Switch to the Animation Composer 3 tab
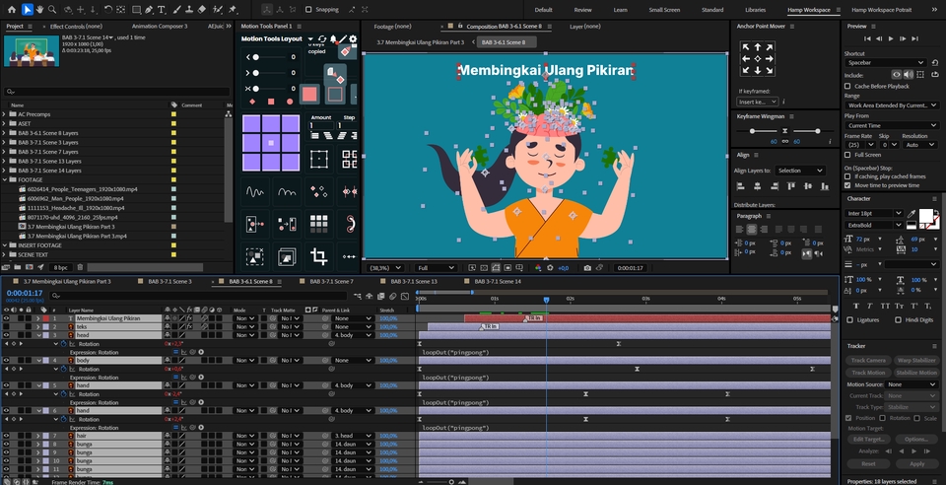The height and width of the screenshot is (485, 946). click(x=160, y=27)
